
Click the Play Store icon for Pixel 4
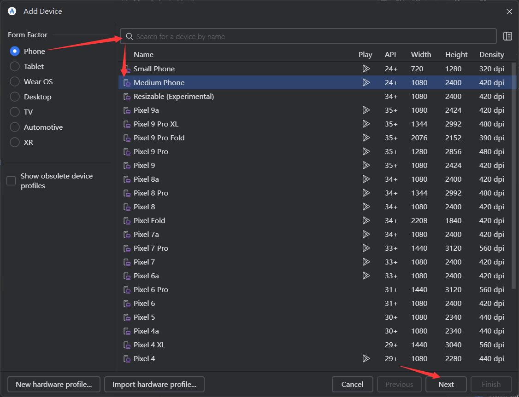click(x=366, y=358)
